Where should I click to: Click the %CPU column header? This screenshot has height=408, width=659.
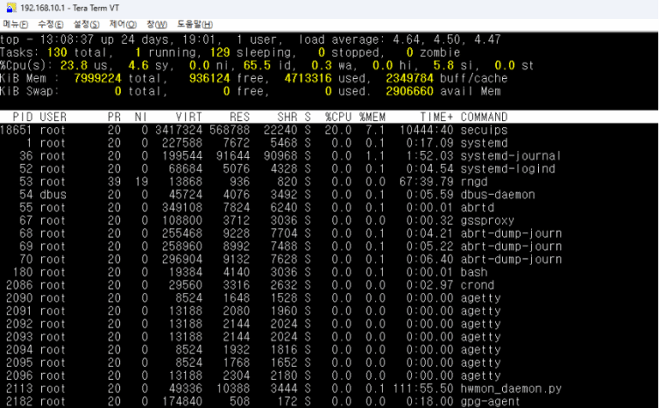point(338,116)
